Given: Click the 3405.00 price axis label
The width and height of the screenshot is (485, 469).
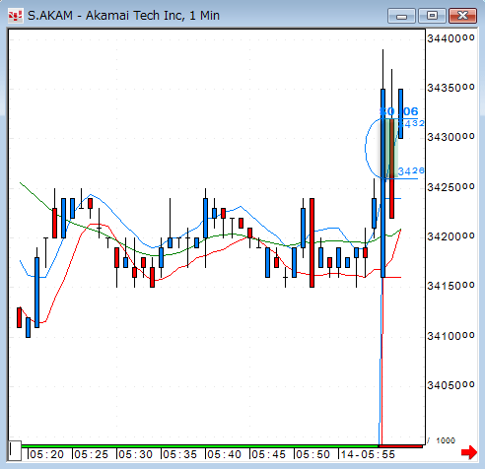Looking at the screenshot, I should point(450,385).
